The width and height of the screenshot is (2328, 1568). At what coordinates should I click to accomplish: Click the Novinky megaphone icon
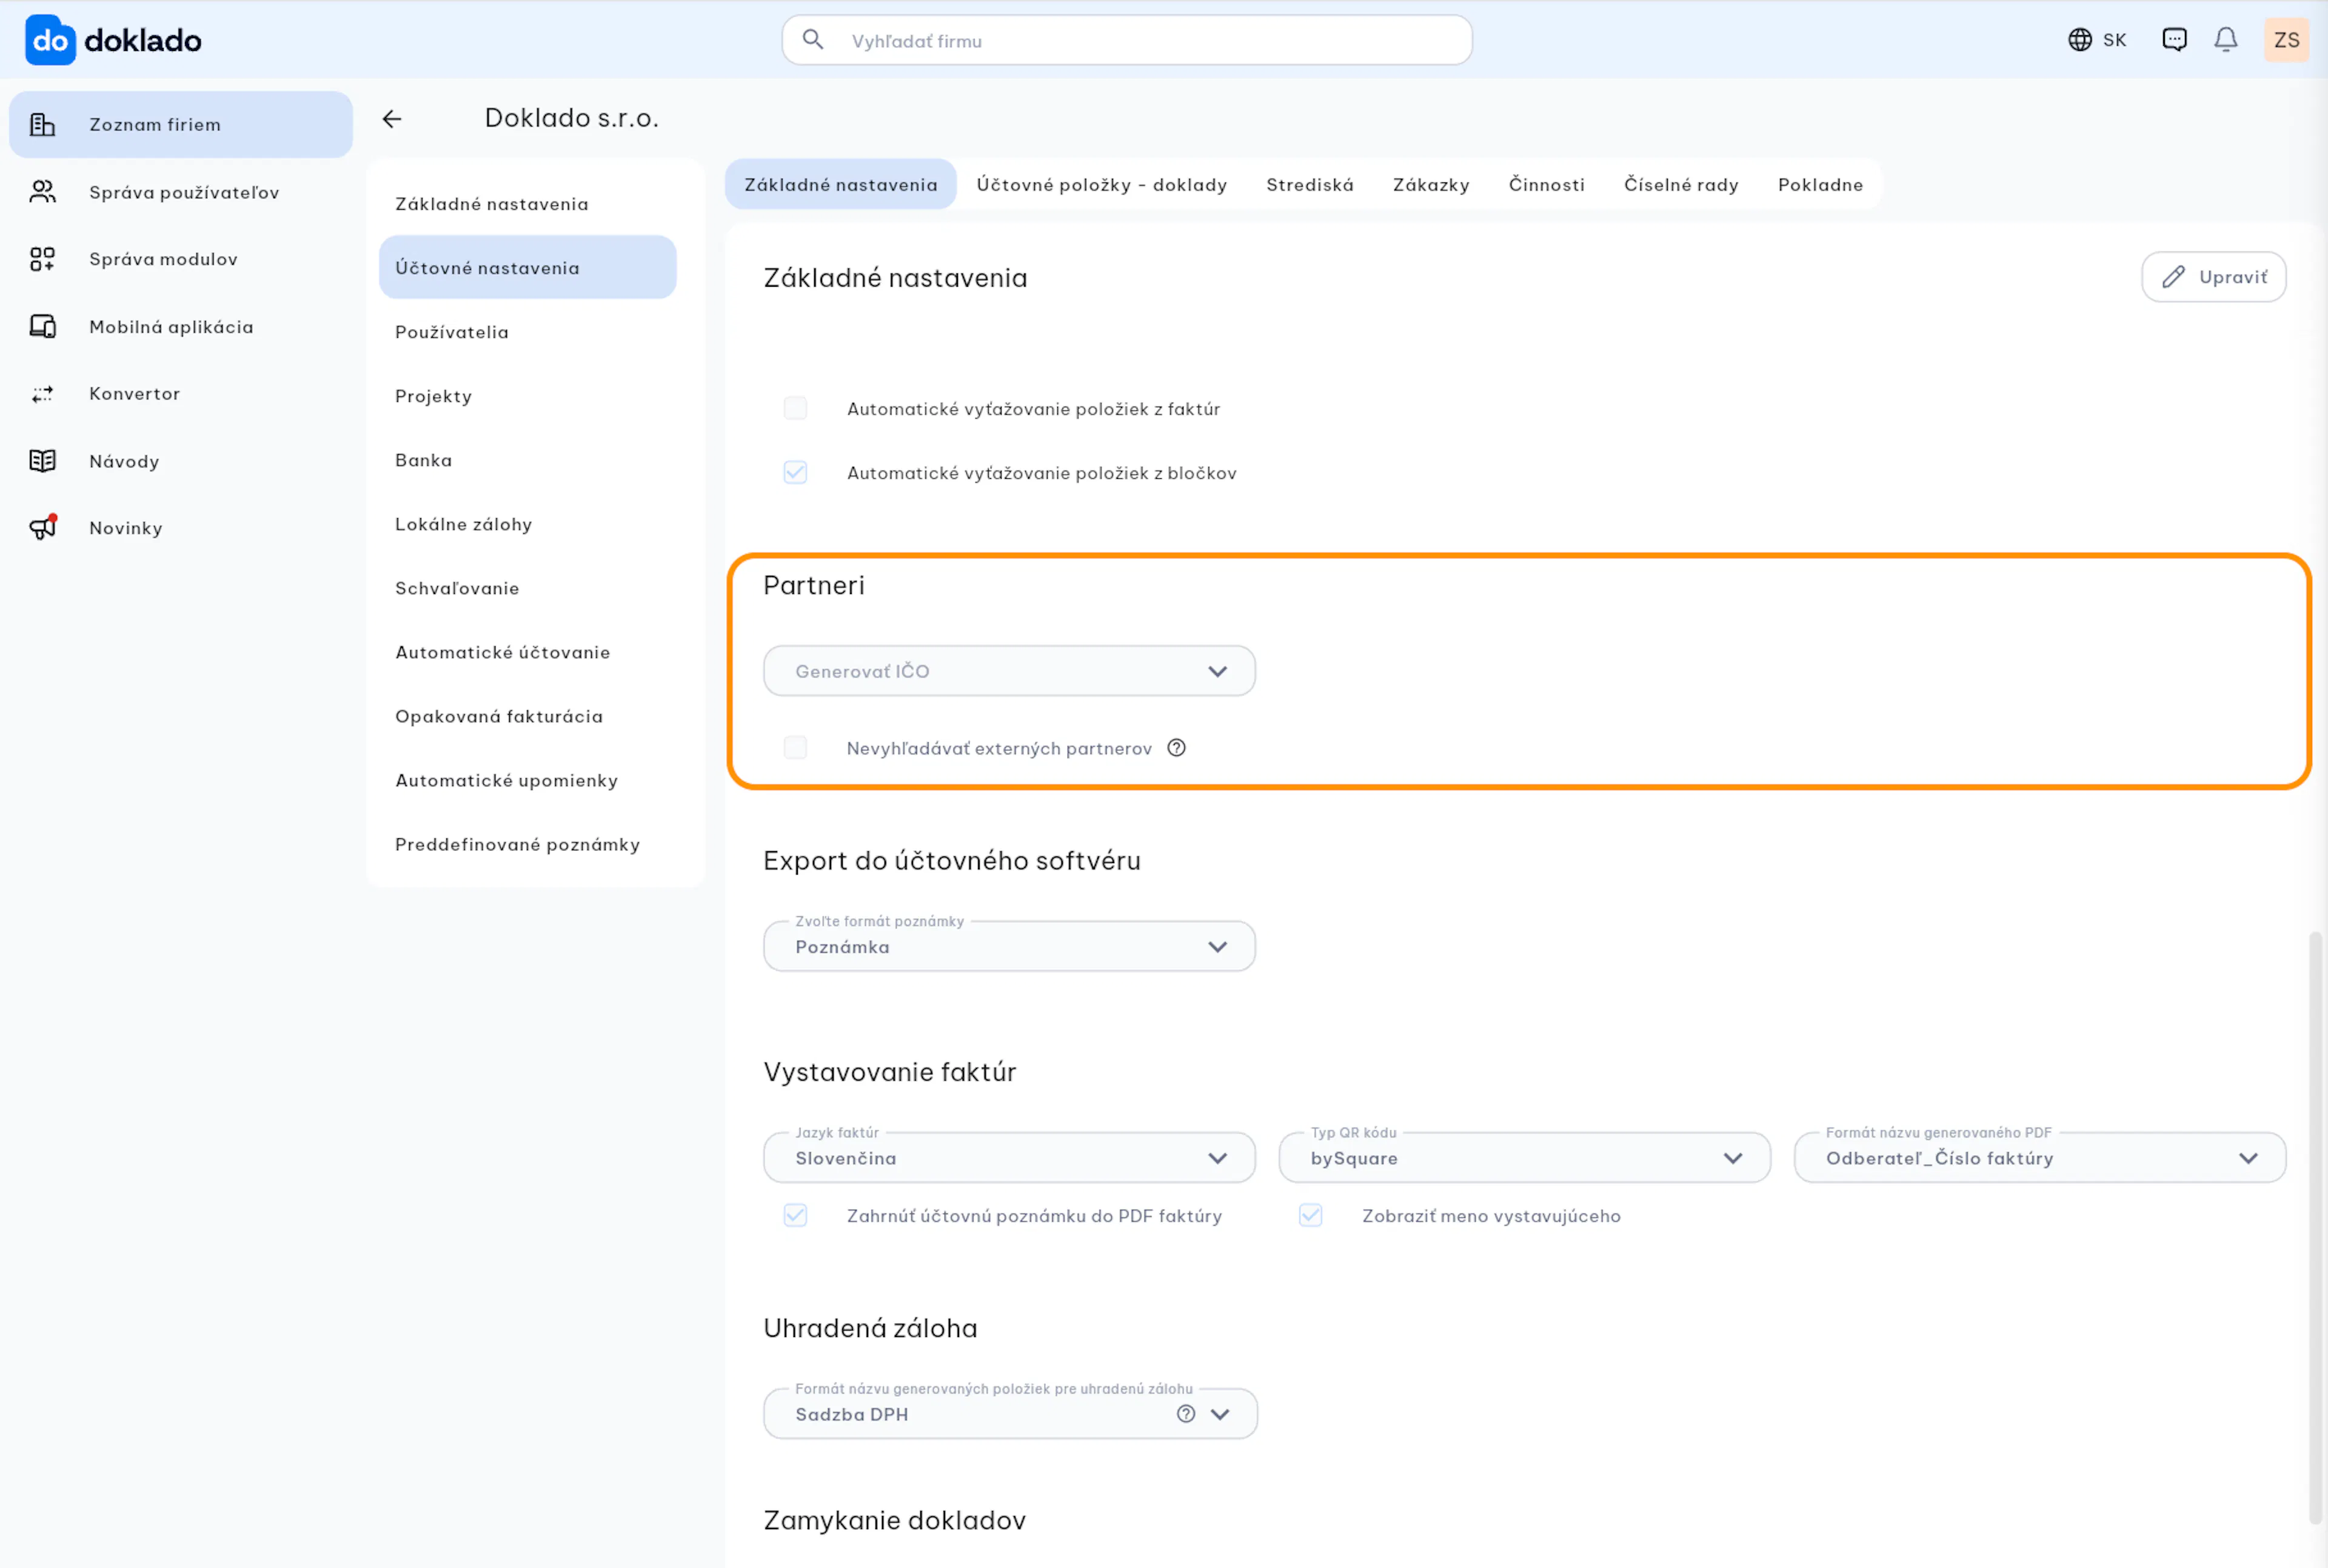pyautogui.click(x=43, y=527)
